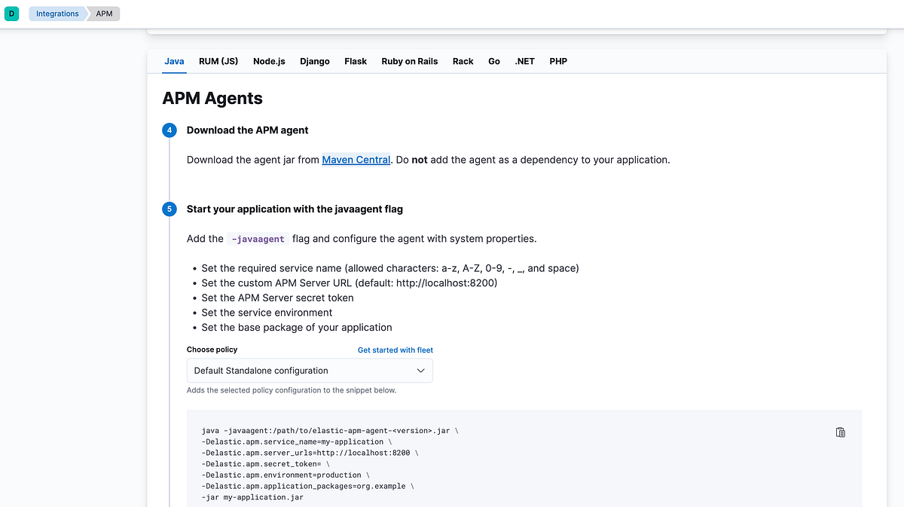The height and width of the screenshot is (507, 904).
Task: Click the Get started with fleet link
Action: tap(395, 350)
